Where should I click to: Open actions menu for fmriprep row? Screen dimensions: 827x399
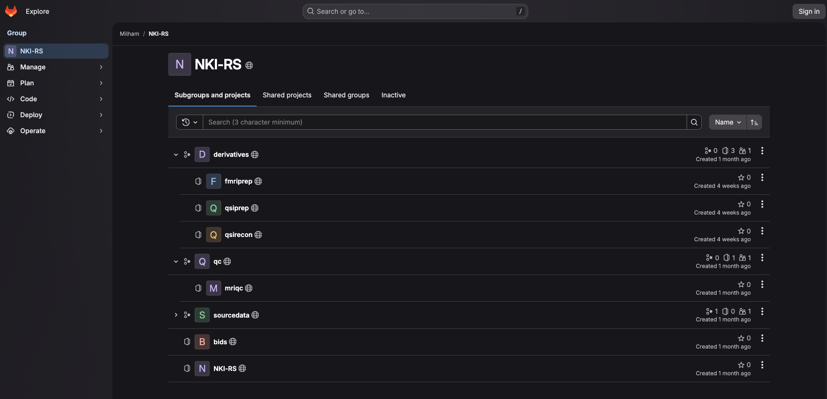click(x=762, y=178)
